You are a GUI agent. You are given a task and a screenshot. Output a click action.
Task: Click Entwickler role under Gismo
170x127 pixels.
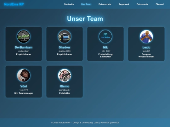pyautogui.click(x=65, y=93)
